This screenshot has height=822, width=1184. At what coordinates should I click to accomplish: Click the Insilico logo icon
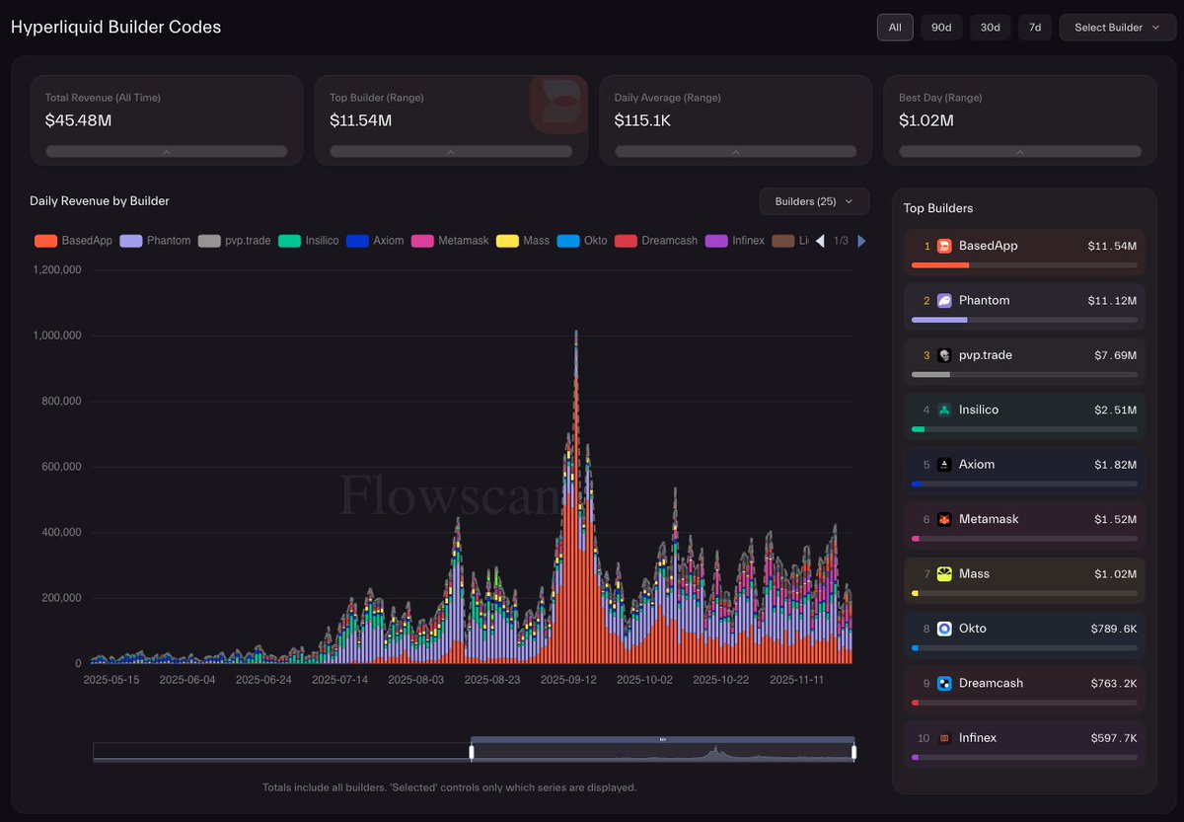[944, 410]
